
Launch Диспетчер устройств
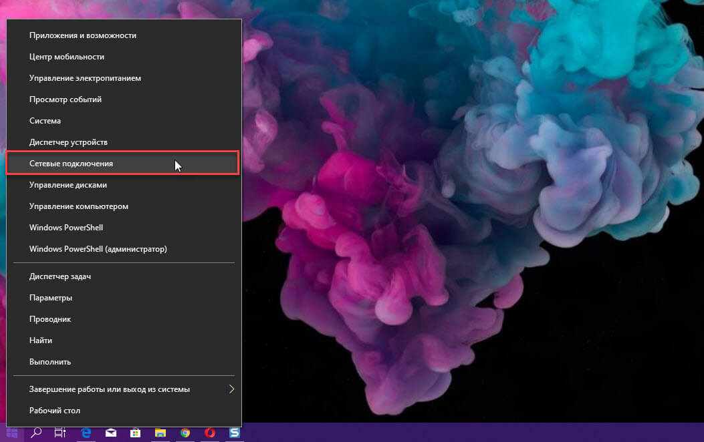coord(124,142)
